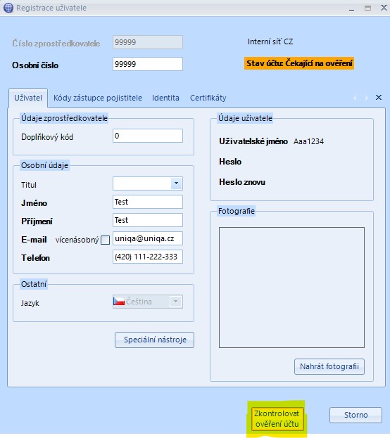Toggle the vícenásobný e-mail checkbox
The image size is (390, 438).
(x=105, y=240)
